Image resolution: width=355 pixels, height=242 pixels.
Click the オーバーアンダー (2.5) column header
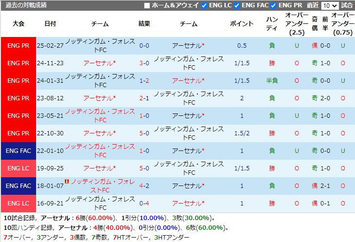[x=296, y=24]
